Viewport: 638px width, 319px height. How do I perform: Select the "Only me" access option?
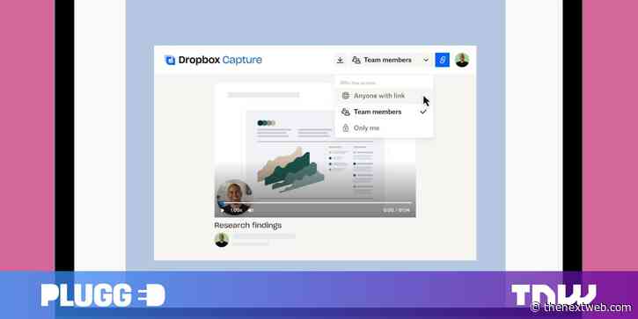tap(384, 128)
